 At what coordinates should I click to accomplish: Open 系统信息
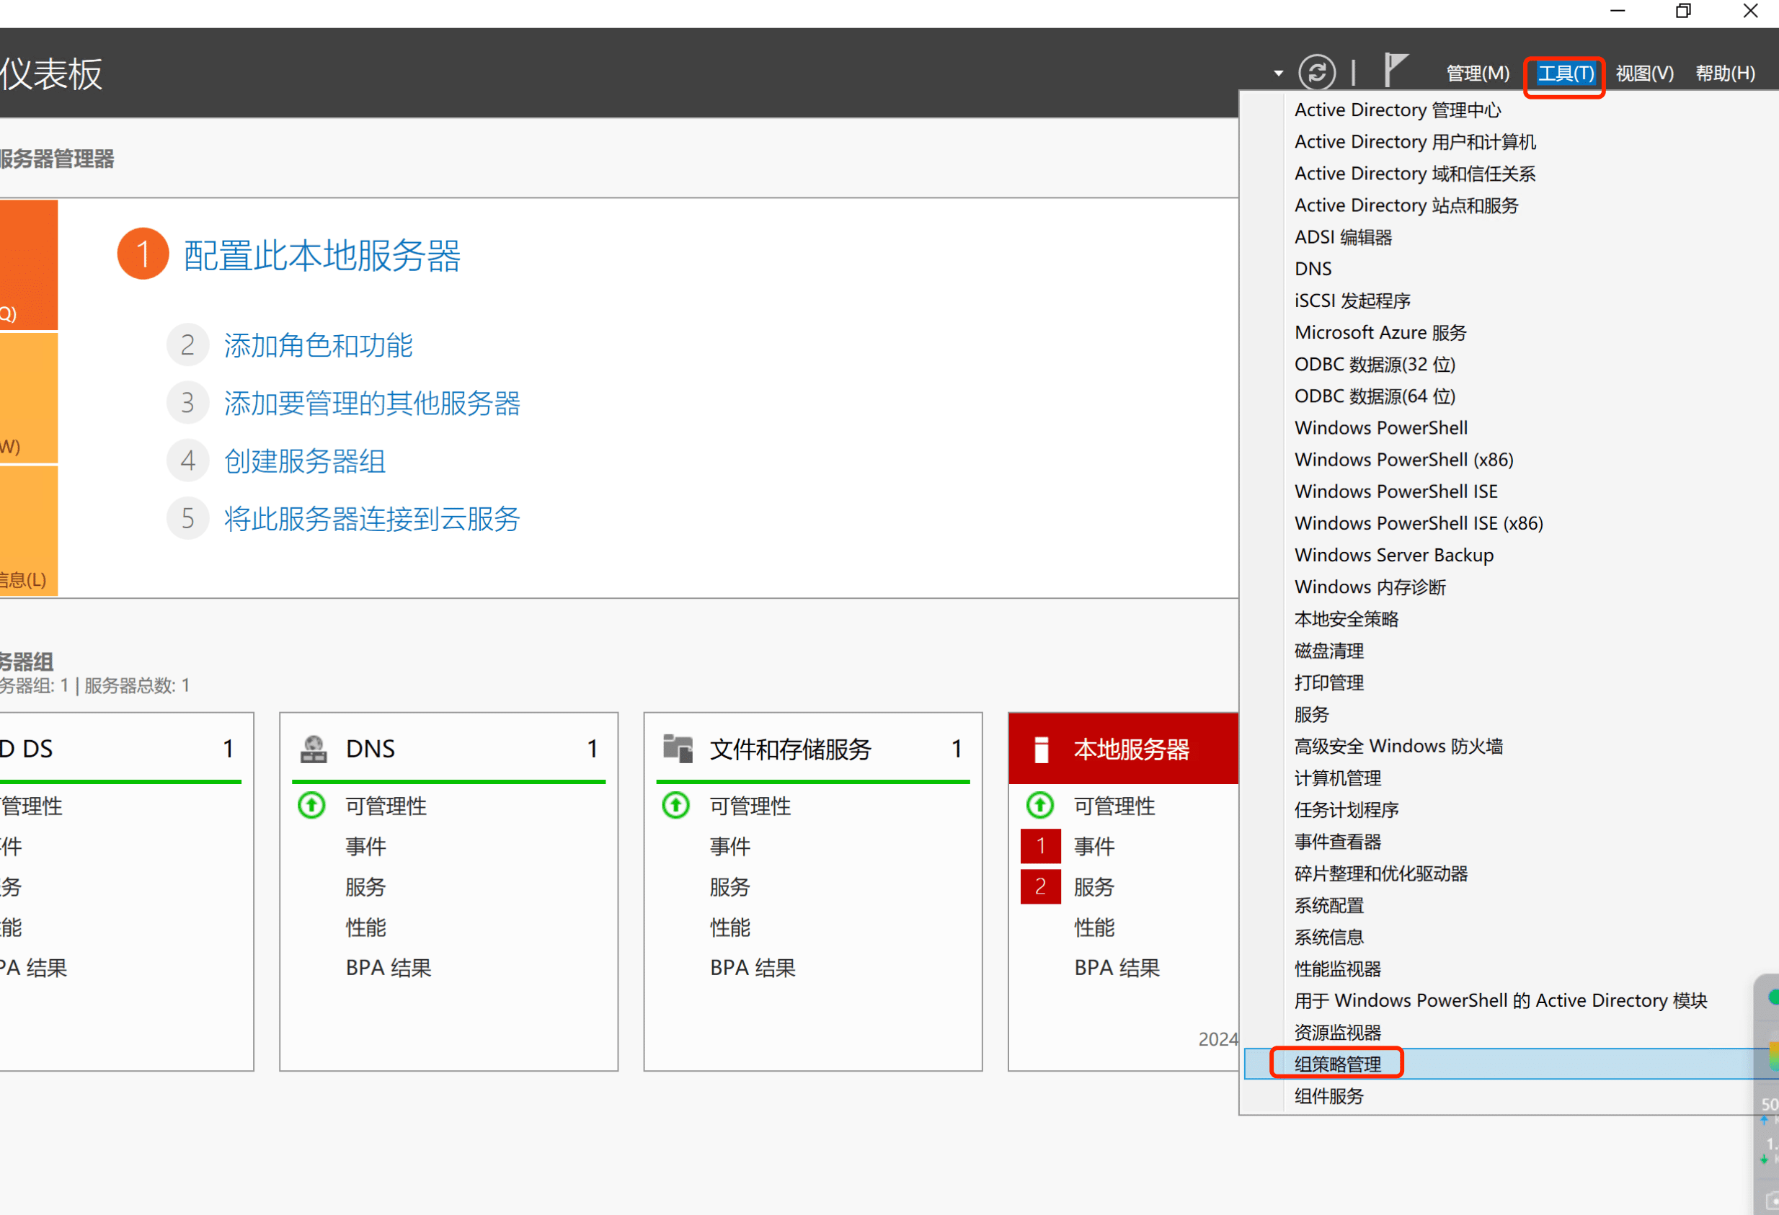1329,937
